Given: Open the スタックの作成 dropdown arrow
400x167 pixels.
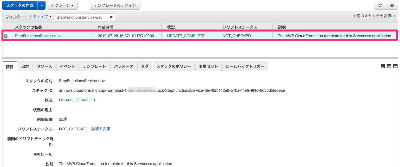Looking at the screenshot, I should tap(41, 6).
